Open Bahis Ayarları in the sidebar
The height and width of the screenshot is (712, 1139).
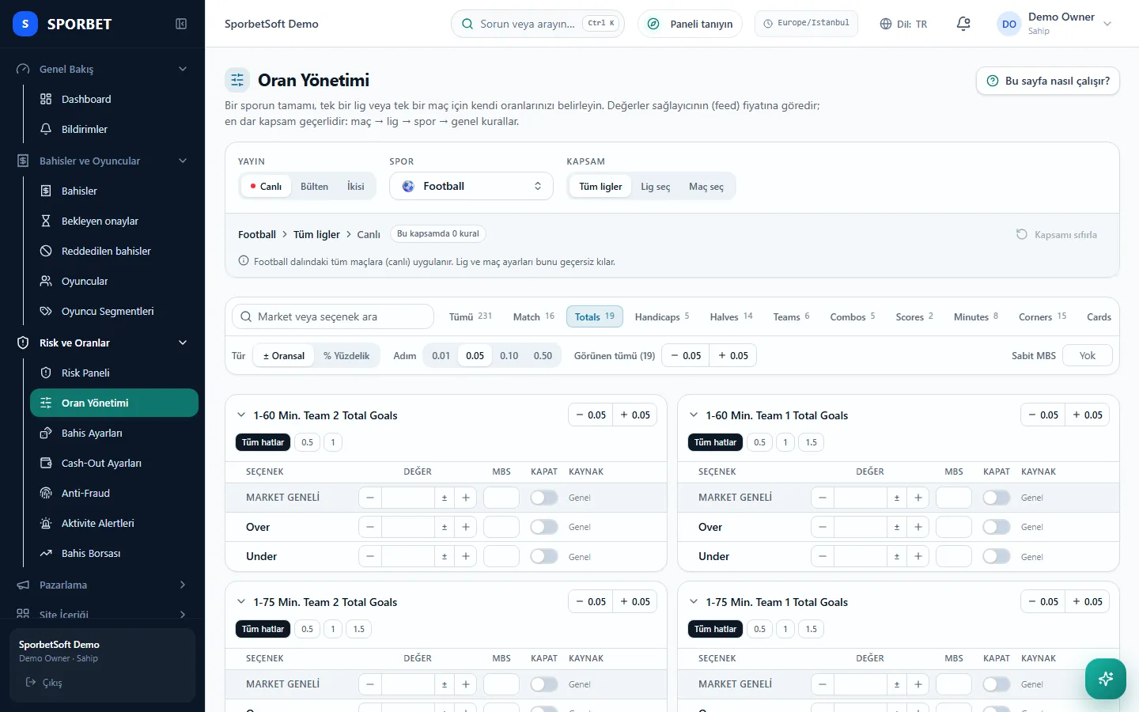(x=114, y=433)
